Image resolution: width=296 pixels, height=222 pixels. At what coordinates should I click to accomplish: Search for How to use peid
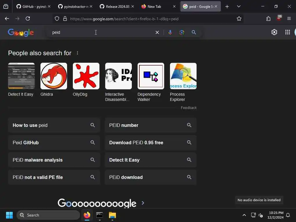tap(54, 125)
